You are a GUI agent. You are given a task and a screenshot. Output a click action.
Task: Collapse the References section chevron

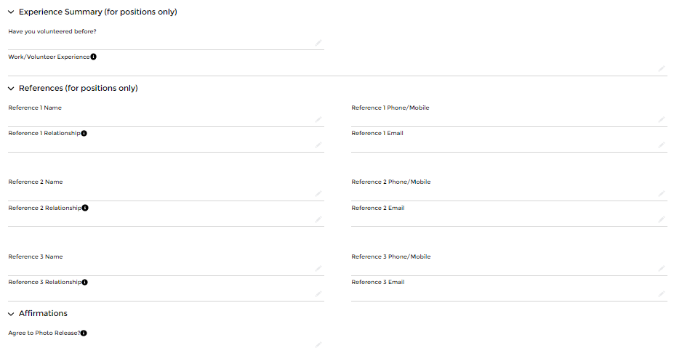tap(11, 89)
